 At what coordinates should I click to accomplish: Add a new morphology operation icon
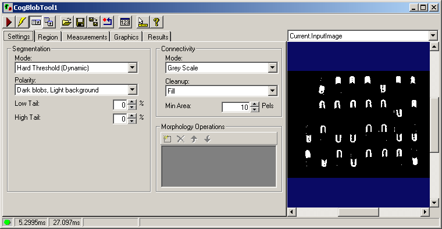pyautogui.click(x=167, y=138)
